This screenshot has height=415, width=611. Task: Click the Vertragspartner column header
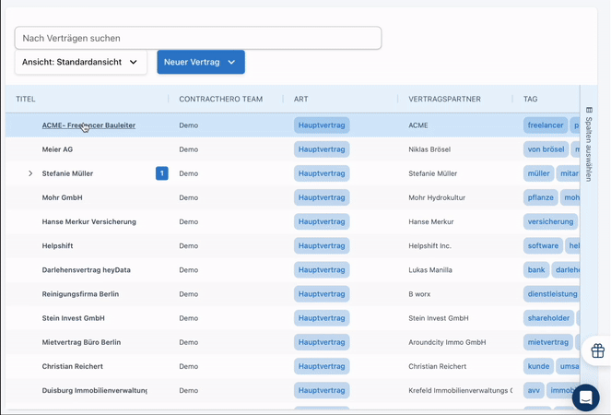[x=441, y=99]
